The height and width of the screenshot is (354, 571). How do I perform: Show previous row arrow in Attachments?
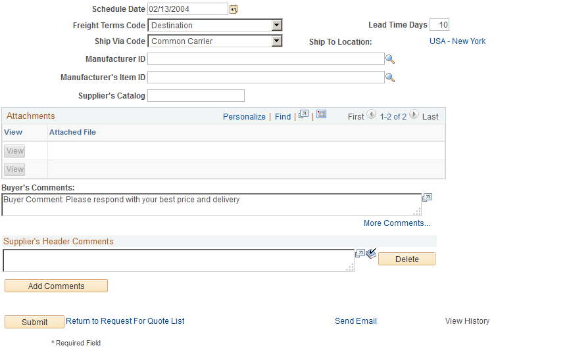click(371, 114)
